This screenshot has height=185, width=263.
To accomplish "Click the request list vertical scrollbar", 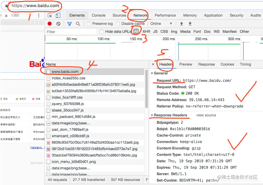I will [146, 89].
